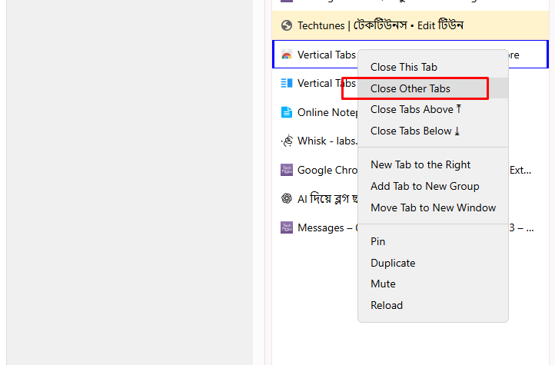Switch to Techtunes Edit tab row
Viewport: 555px width, 365px height.
pos(410,25)
